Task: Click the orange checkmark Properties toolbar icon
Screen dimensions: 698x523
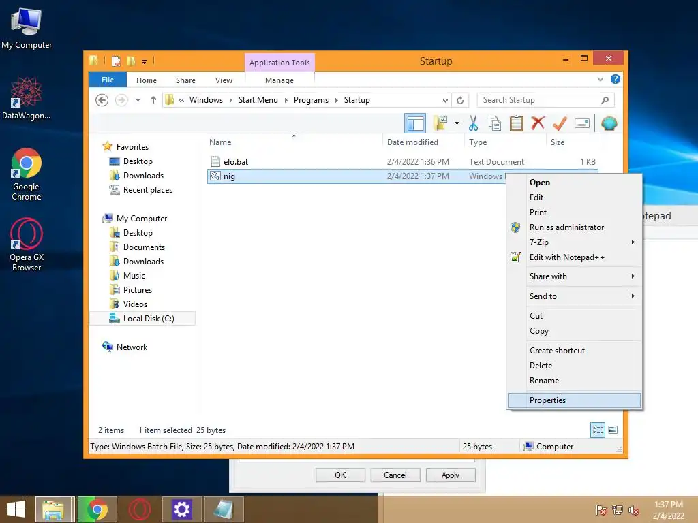Action: [560, 123]
